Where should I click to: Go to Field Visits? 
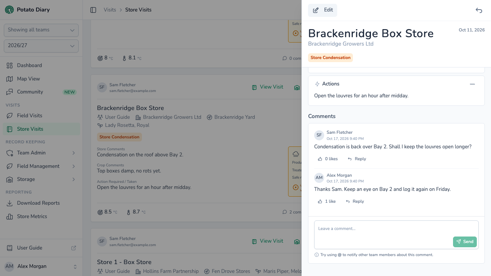41,115
